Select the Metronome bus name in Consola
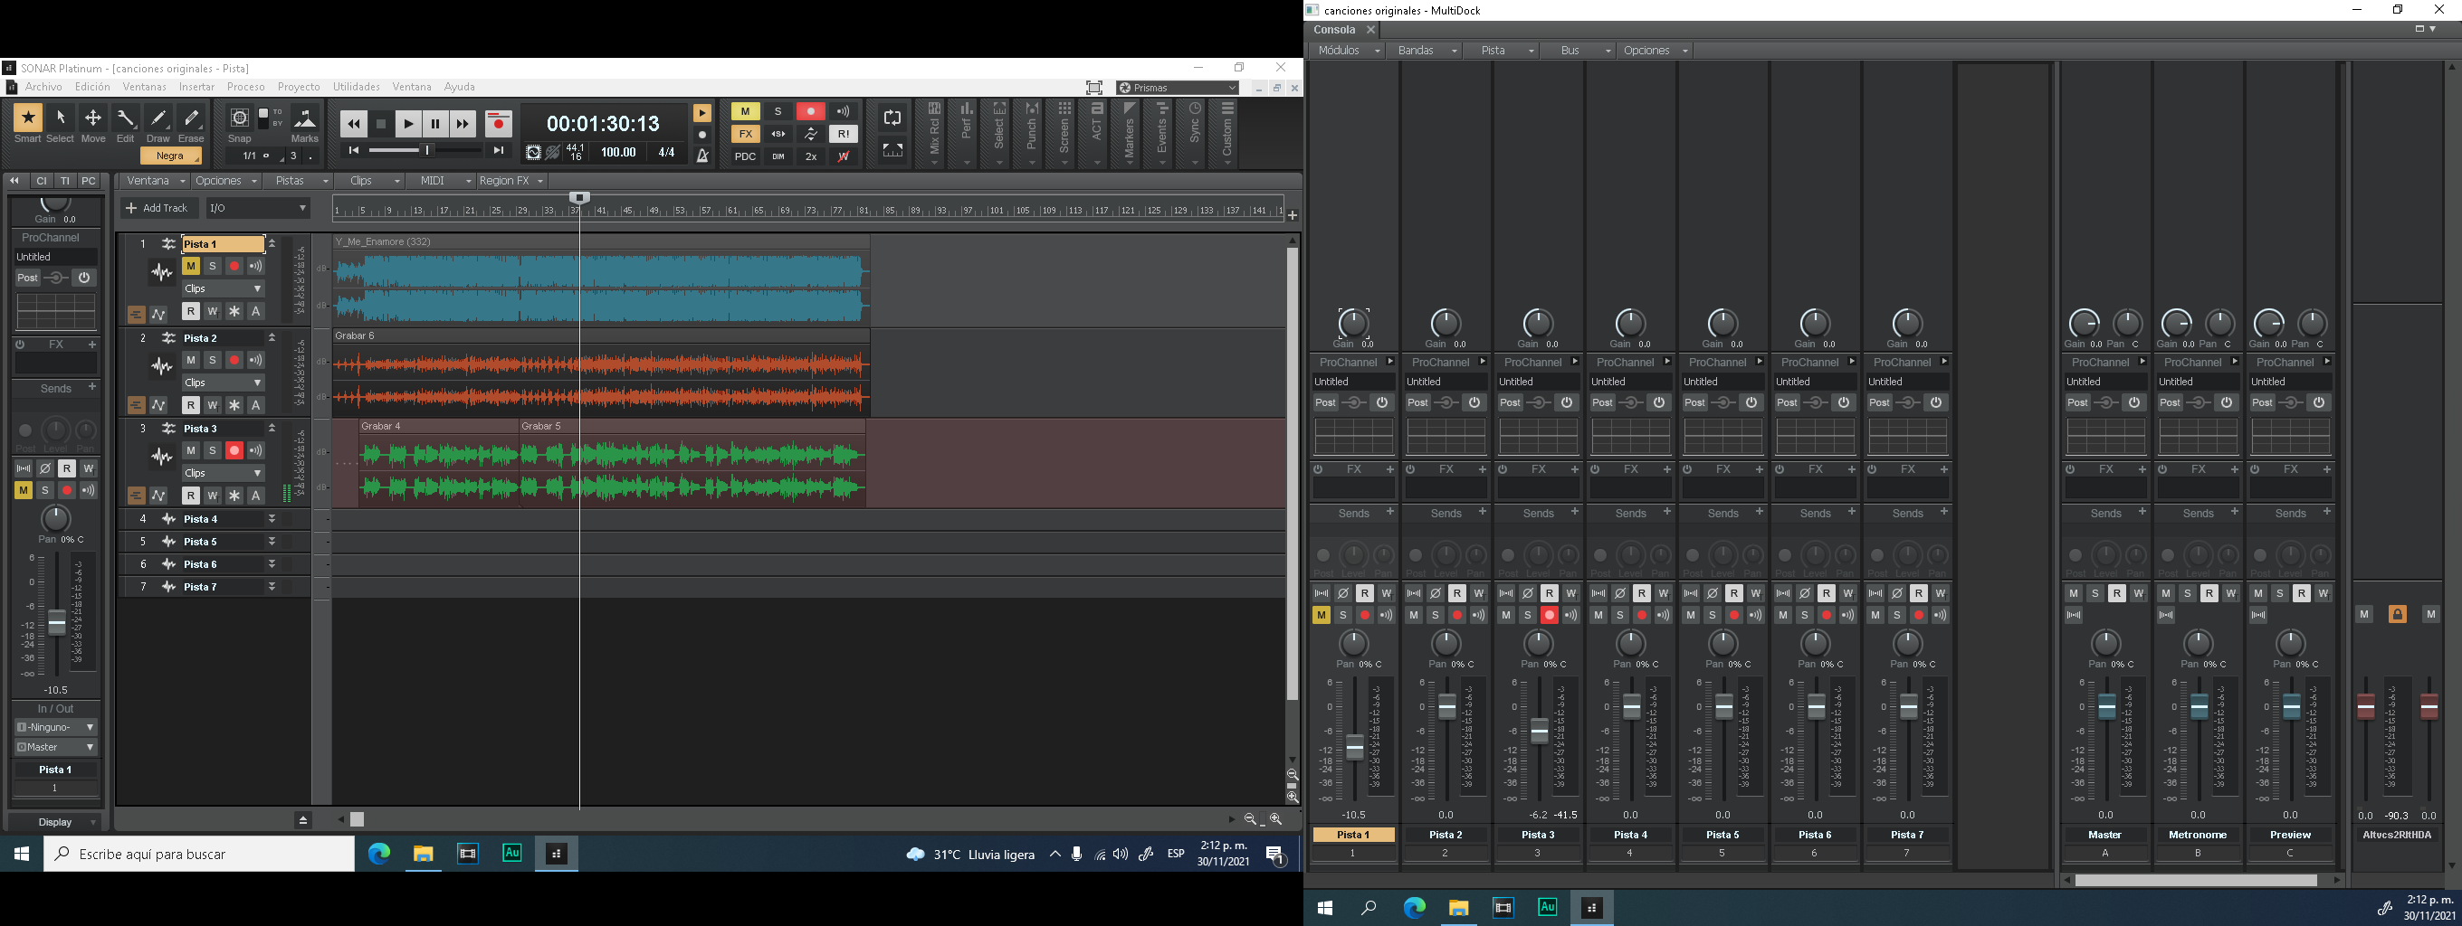2462x926 pixels. 2198,836
